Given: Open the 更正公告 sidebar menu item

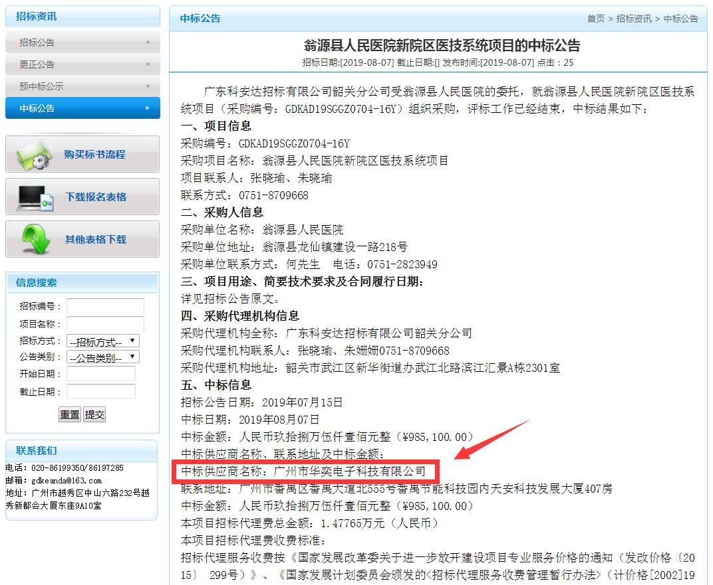Looking at the screenshot, I should [37, 64].
